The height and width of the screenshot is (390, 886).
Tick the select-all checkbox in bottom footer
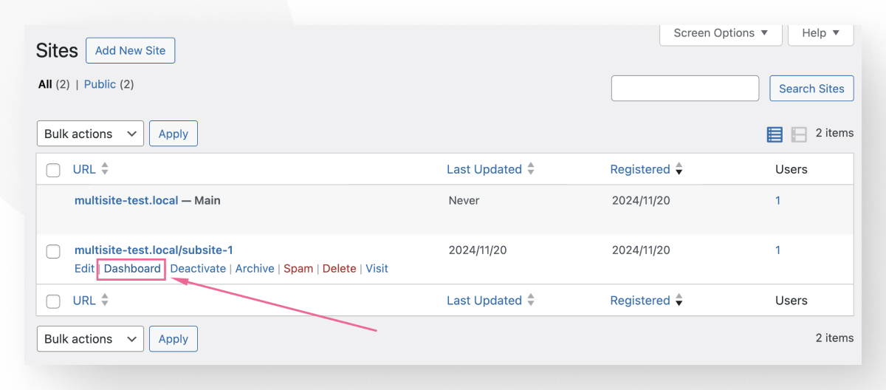(x=53, y=301)
